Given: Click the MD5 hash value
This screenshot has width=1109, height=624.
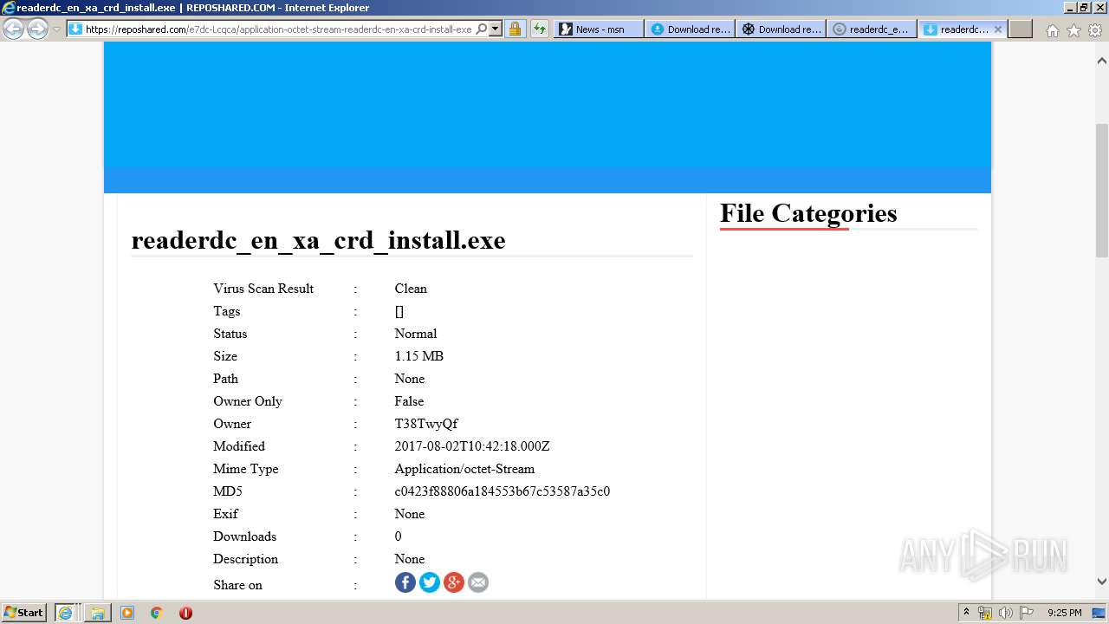Looking at the screenshot, I should pos(502,491).
